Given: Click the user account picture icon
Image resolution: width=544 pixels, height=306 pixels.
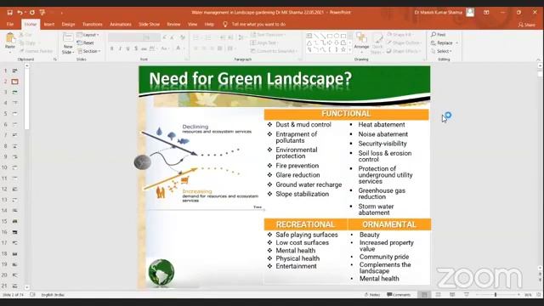Looking at the screenshot, I should pyautogui.click(x=470, y=13).
